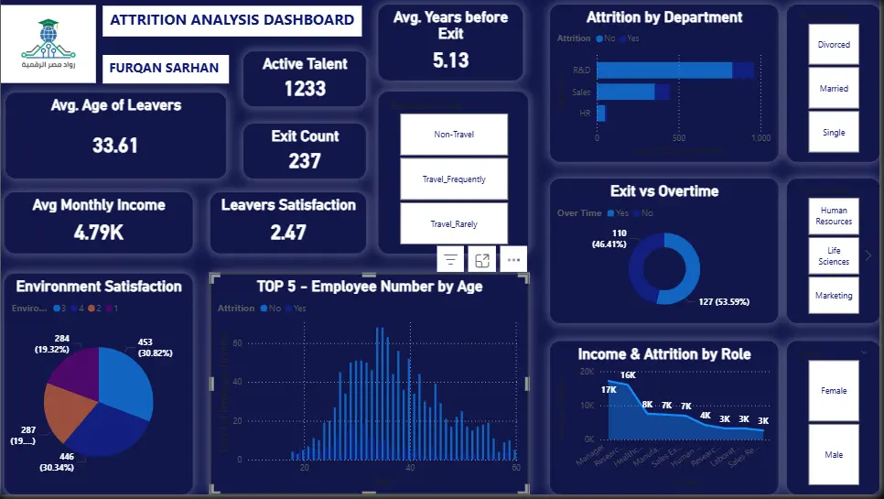Click the Attrition No legend dot in Department chart
884x499 pixels.
(599, 38)
